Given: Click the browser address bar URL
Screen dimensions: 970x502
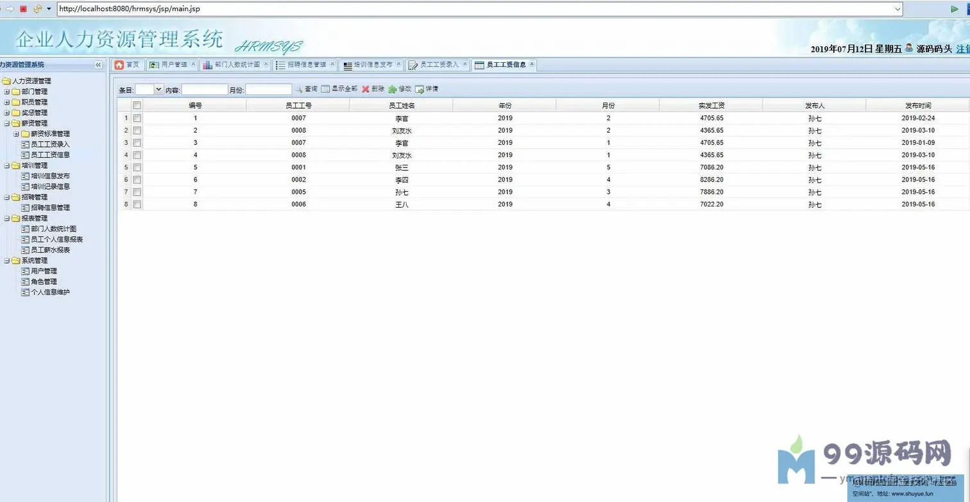Looking at the screenshot, I should click(x=479, y=9).
